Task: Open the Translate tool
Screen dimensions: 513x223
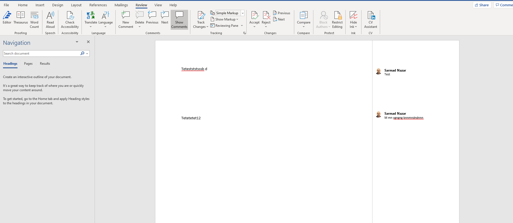Action: coord(91,20)
